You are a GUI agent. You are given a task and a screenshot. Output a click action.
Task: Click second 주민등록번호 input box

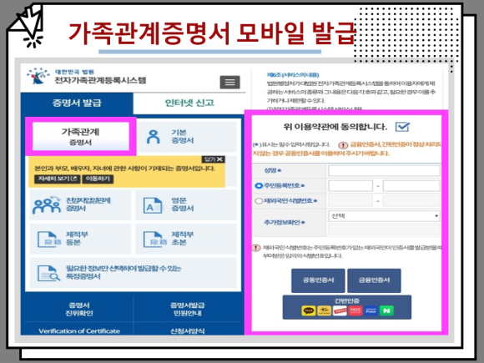click(x=411, y=186)
